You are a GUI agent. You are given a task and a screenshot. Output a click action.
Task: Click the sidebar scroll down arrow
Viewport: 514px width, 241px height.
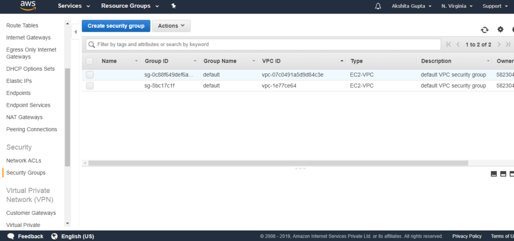(x=68, y=223)
